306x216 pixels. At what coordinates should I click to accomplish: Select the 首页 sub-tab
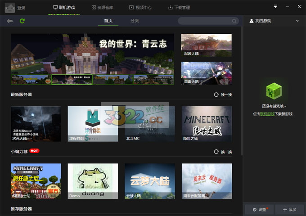(x=108, y=21)
